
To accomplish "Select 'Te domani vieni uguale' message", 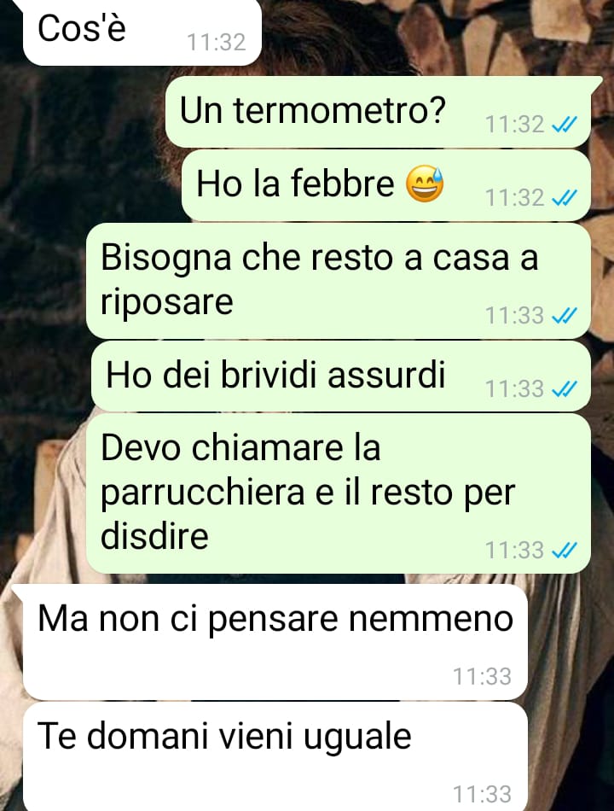I will pos(275,756).
